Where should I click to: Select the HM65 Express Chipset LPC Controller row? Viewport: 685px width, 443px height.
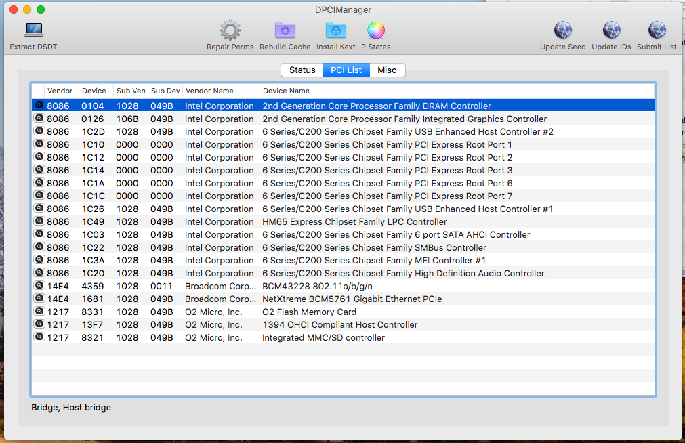(x=354, y=221)
